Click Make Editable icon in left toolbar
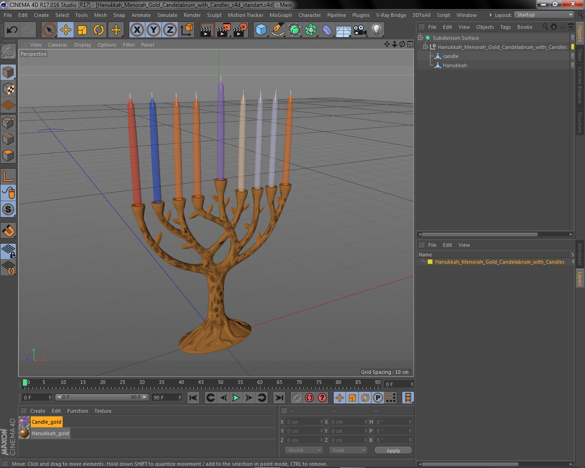 pos(8,52)
